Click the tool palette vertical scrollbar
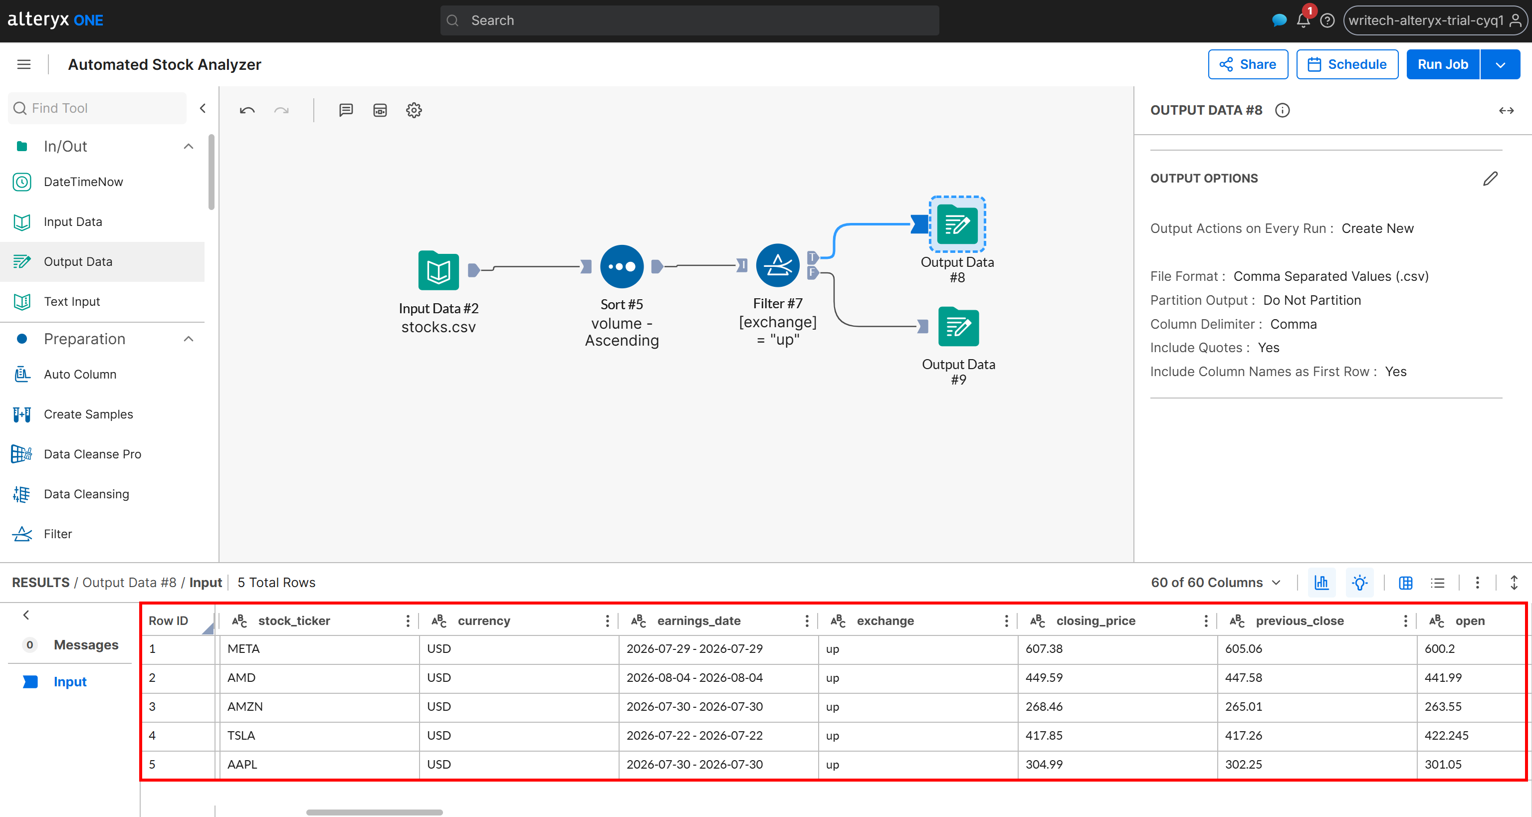 click(x=211, y=172)
